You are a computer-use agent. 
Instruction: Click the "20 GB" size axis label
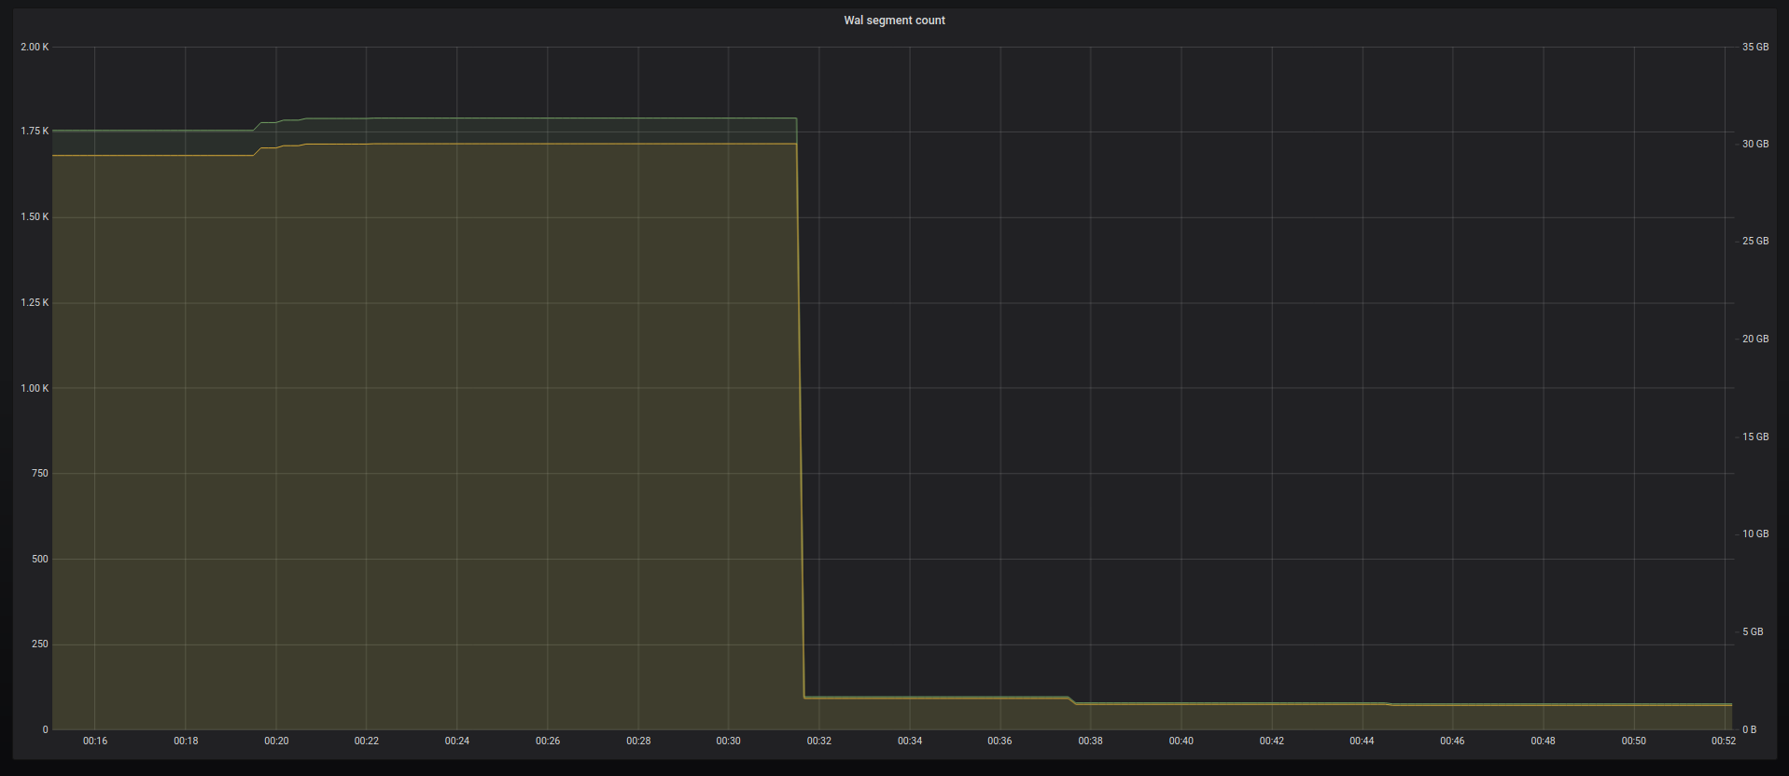1755,339
